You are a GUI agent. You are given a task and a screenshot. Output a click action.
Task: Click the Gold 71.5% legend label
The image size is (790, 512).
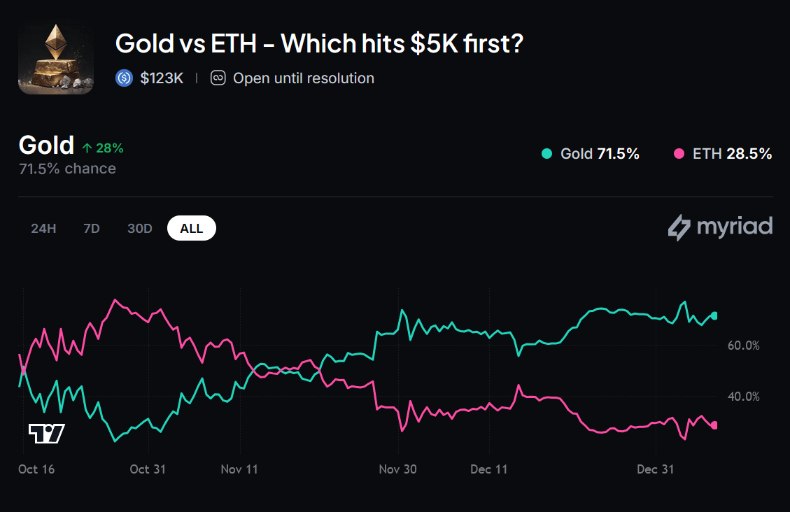(600, 154)
